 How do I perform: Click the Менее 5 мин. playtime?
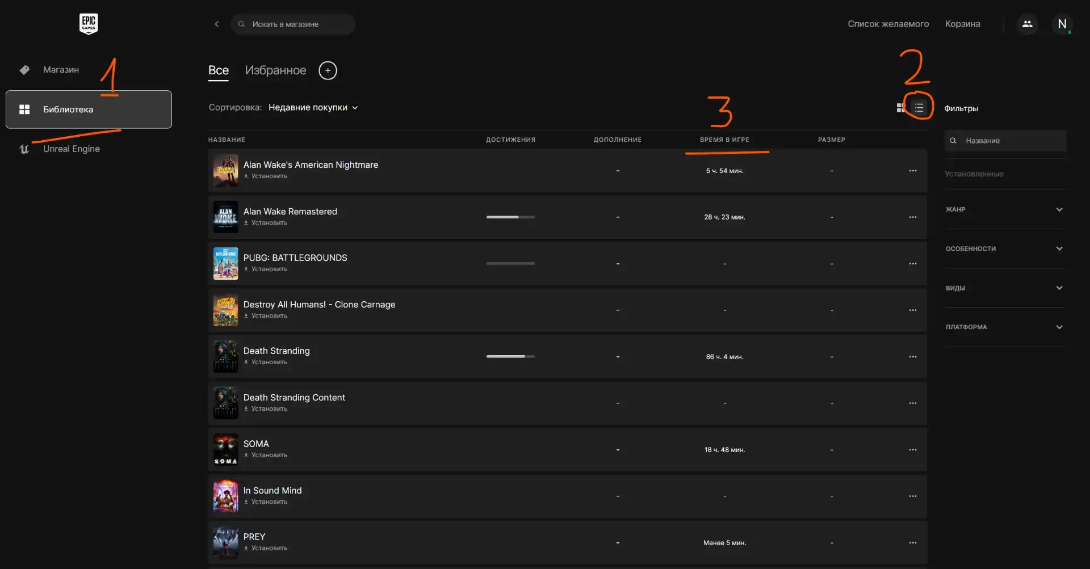pyautogui.click(x=724, y=543)
